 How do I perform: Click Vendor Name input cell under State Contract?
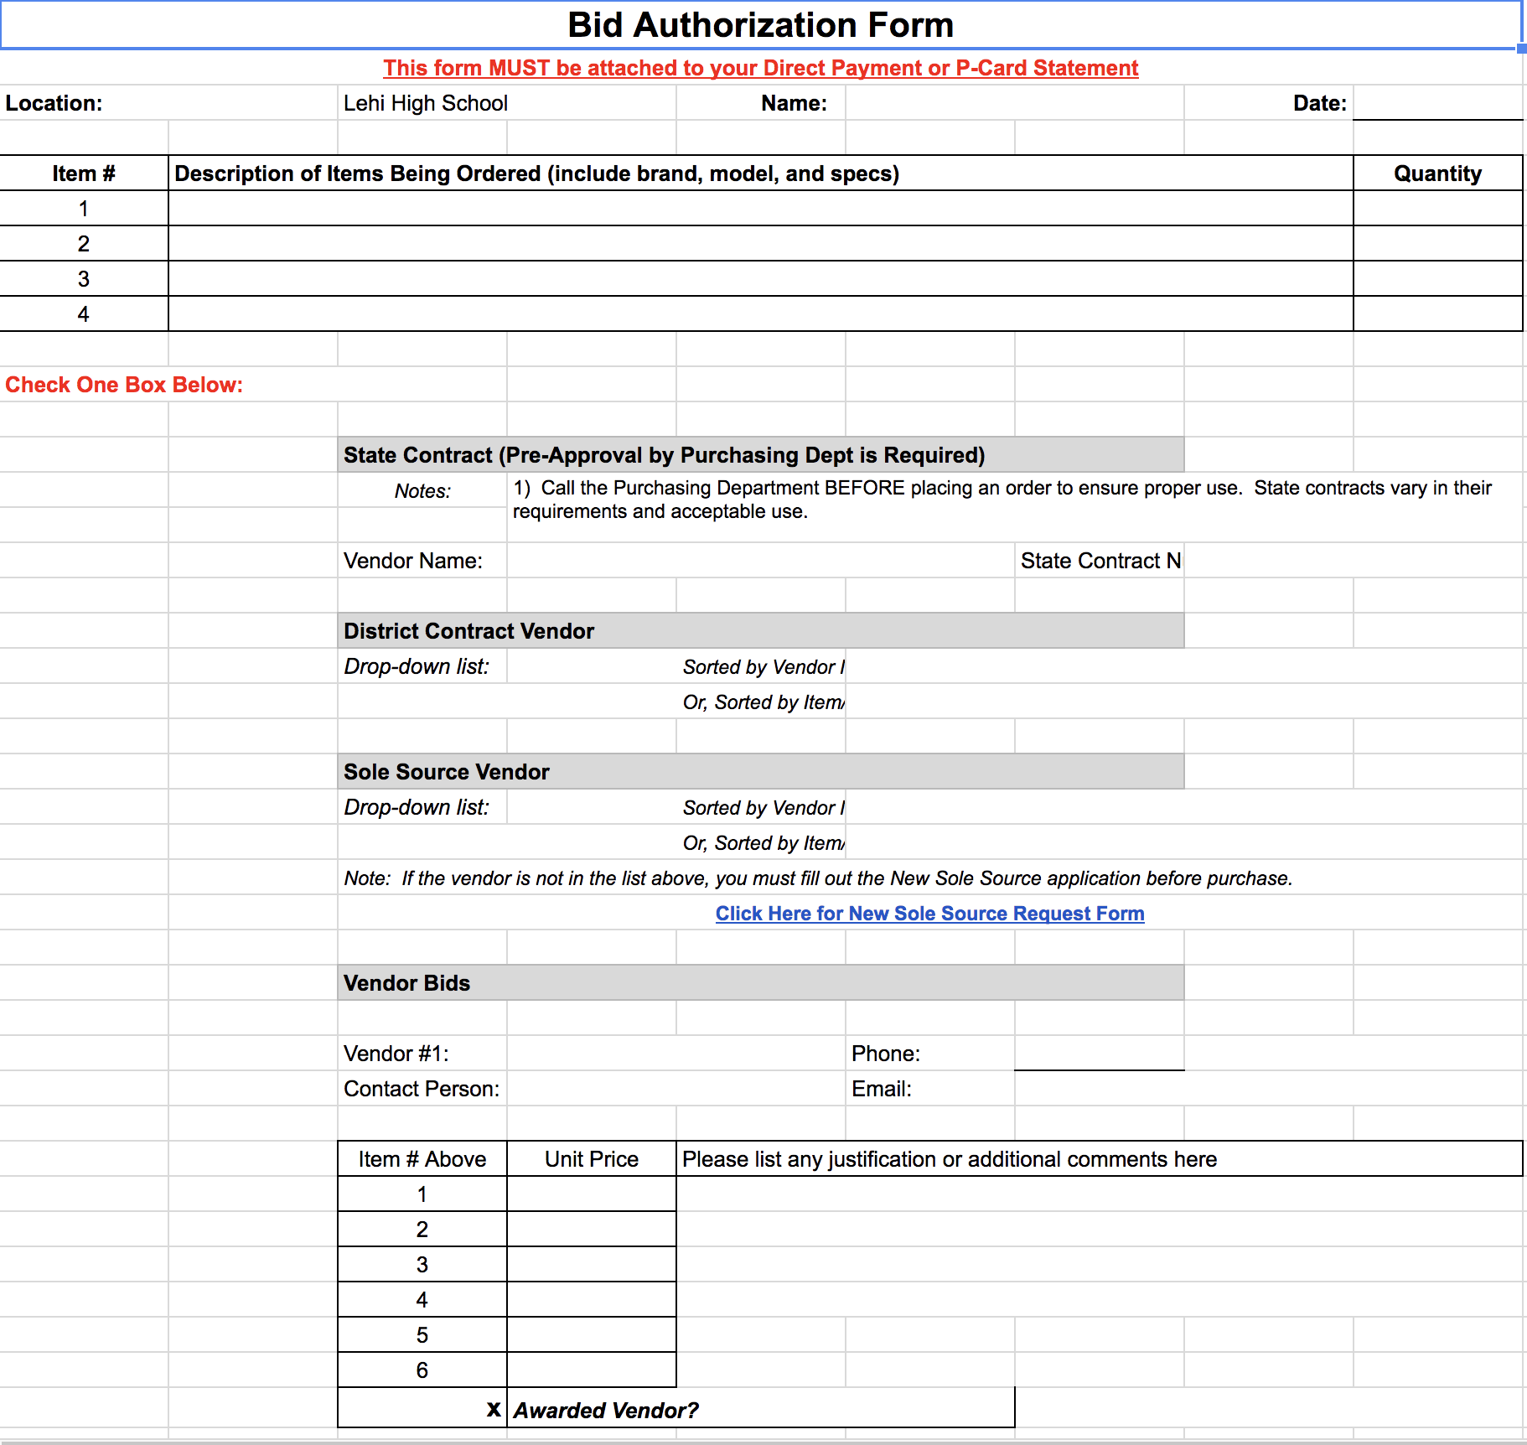coord(761,561)
